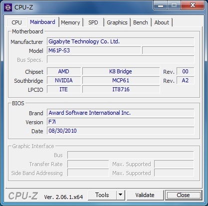Viewport: 208px width, 206px height.
Task: Switch to the CPU tab
Action: [16, 22]
